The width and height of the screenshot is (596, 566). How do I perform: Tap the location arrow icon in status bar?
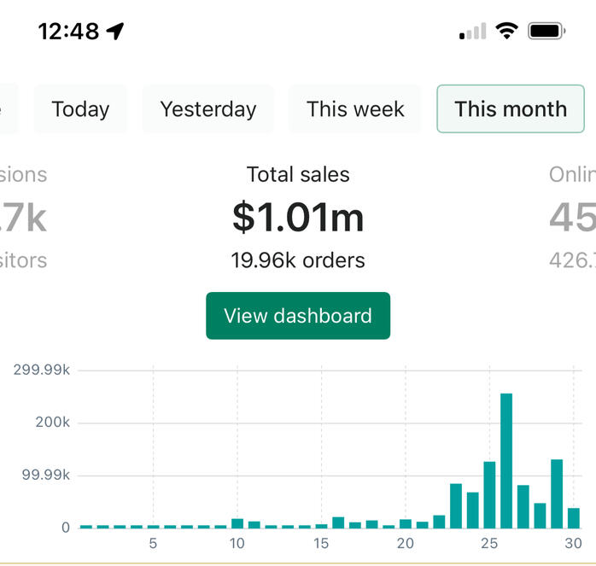tap(115, 32)
